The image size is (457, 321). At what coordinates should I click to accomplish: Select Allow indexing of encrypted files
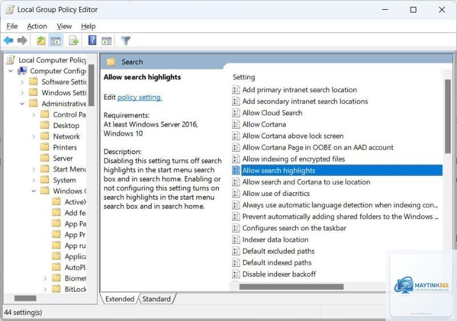pyautogui.click(x=294, y=159)
